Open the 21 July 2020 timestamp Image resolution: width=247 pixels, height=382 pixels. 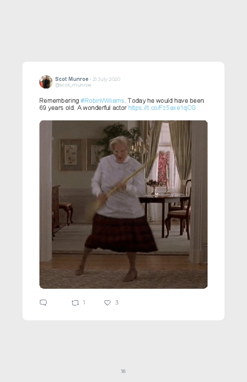(106, 79)
